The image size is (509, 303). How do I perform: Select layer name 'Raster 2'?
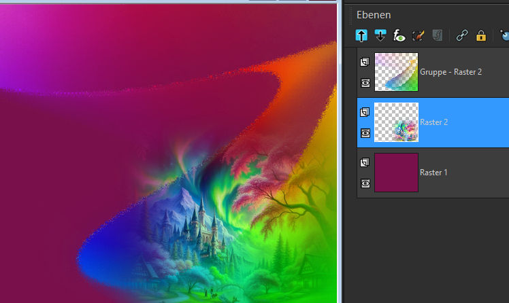[x=433, y=122]
